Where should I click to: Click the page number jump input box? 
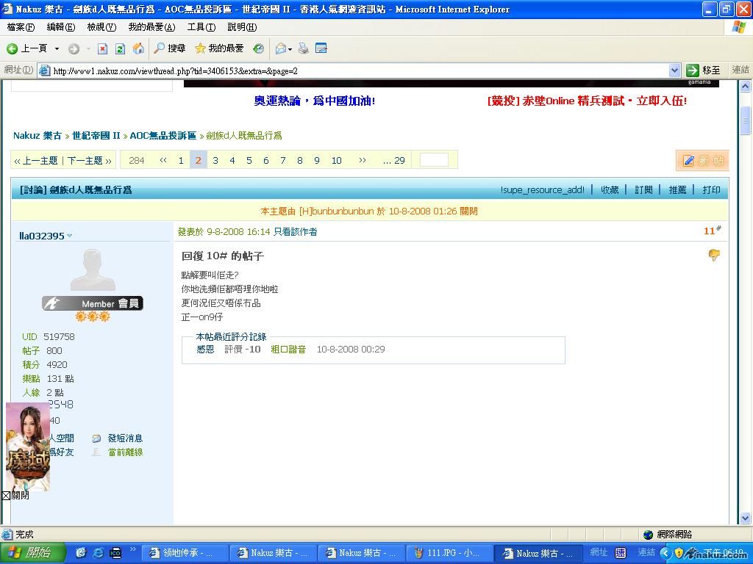coord(434,160)
